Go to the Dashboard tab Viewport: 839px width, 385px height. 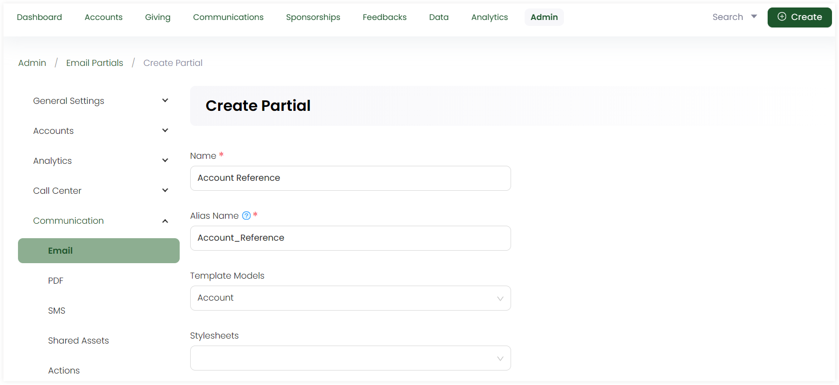39,17
